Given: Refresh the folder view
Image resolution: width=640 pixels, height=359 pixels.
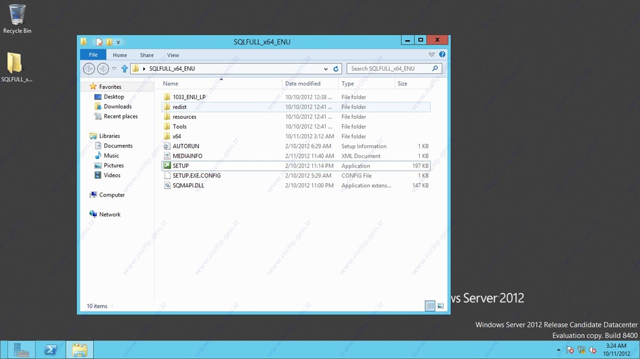Looking at the screenshot, I should [336, 68].
